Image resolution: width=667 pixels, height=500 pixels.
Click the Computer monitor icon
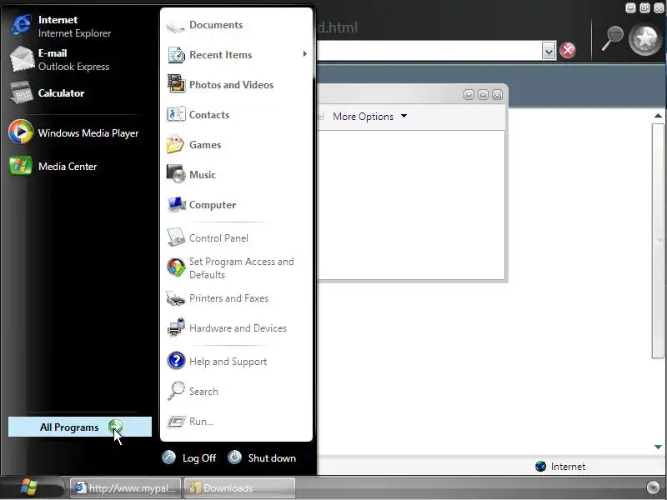click(176, 204)
